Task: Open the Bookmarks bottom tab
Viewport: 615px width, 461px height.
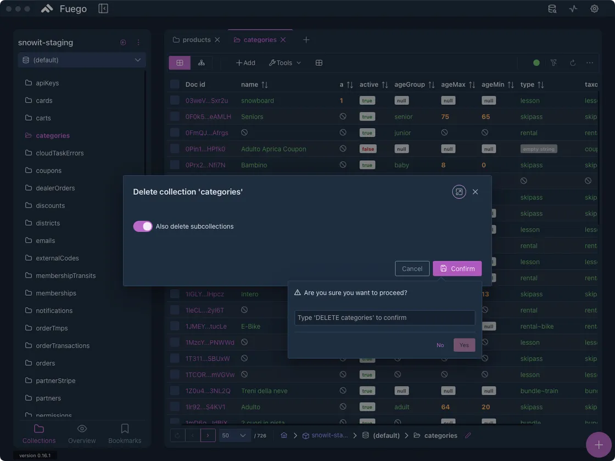Action: click(125, 434)
